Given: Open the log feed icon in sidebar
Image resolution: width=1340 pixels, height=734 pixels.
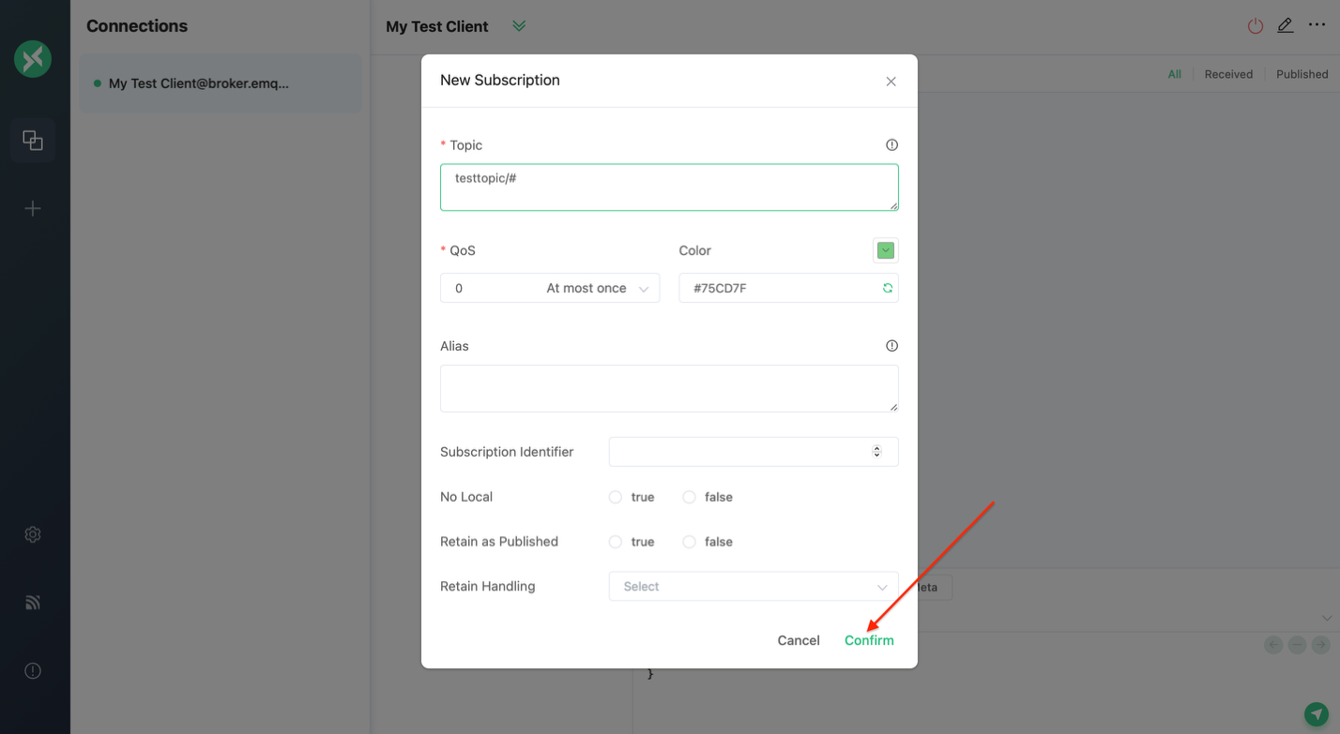Looking at the screenshot, I should click(x=33, y=603).
